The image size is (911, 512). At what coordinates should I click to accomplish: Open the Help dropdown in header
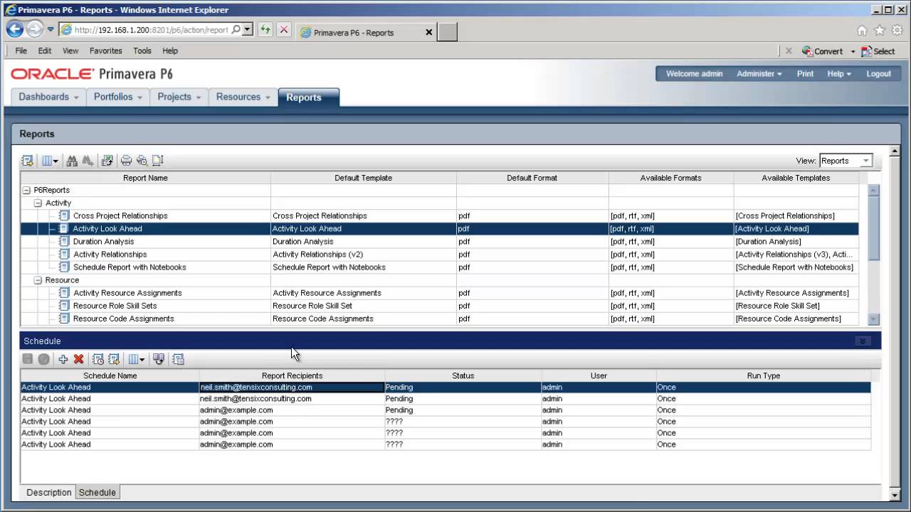click(839, 74)
